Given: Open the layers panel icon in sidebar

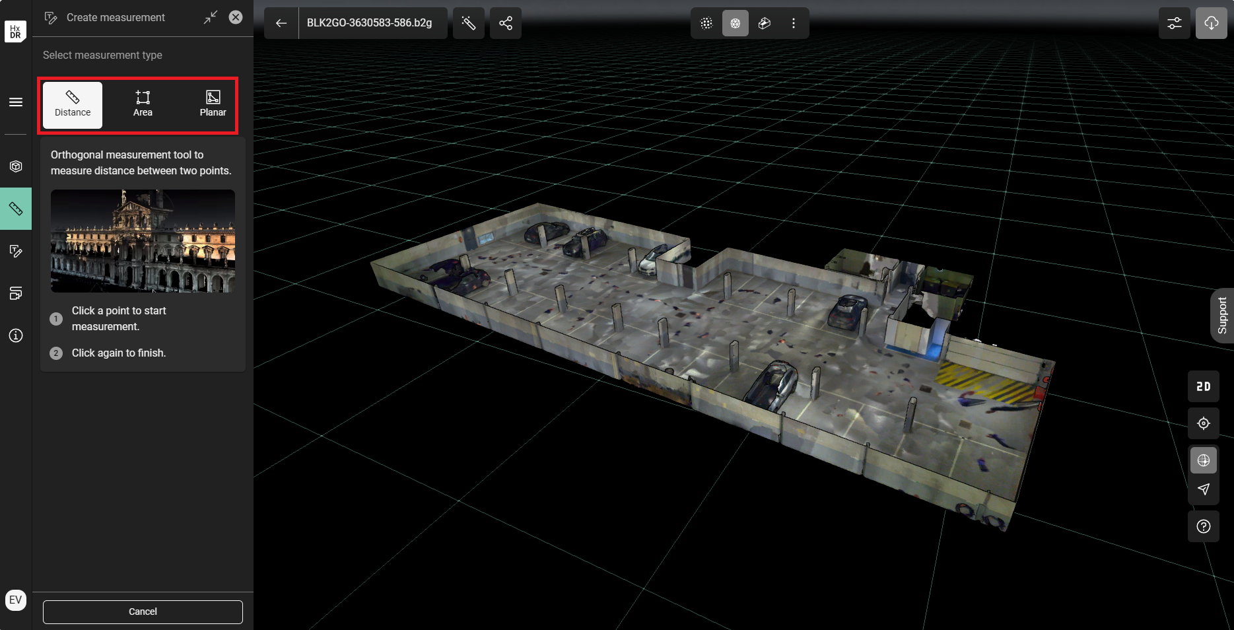Looking at the screenshot, I should [x=16, y=293].
